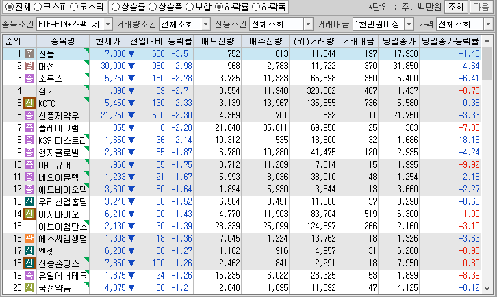Screen dimensions: 497x297
Task: Click the 증 badge icon beside 애드바이오텍
Action: tap(29, 190)
